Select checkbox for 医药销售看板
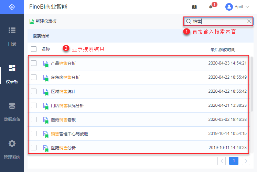 point(34,119)
